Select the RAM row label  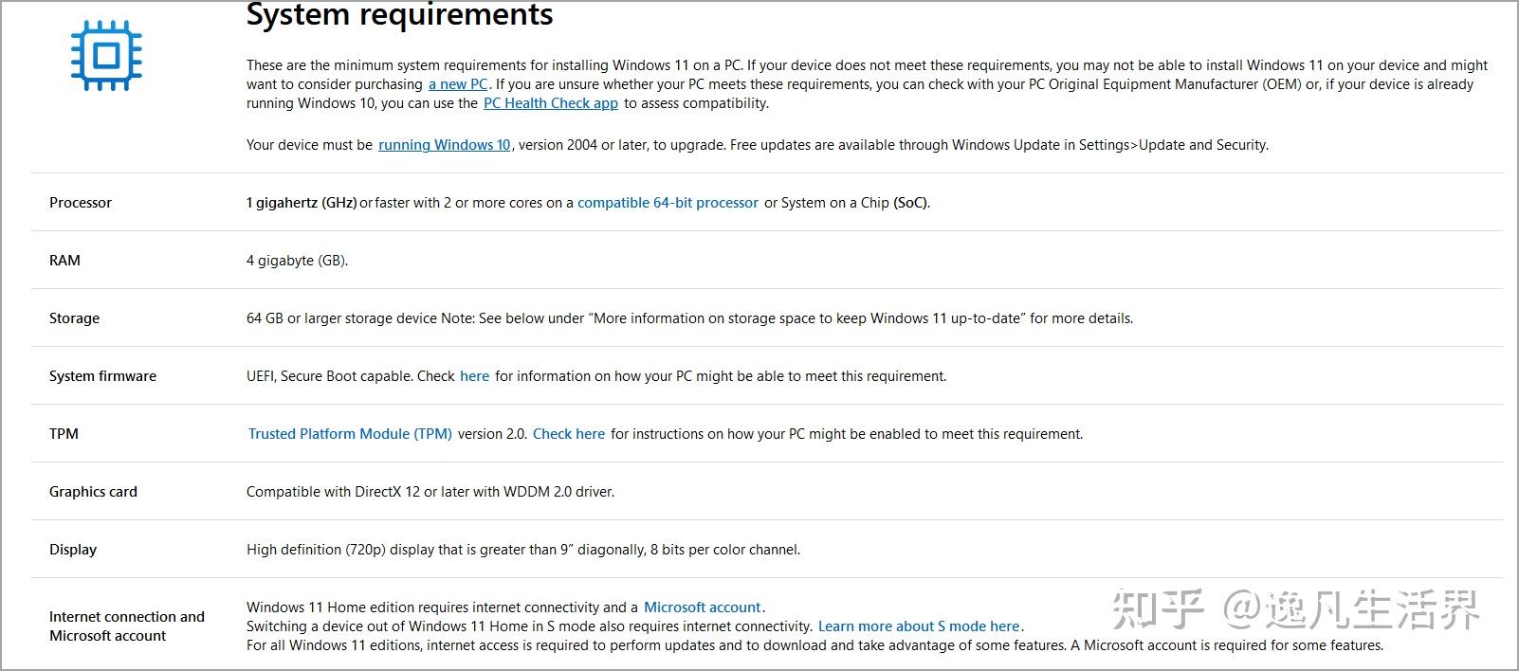[64, 261]
